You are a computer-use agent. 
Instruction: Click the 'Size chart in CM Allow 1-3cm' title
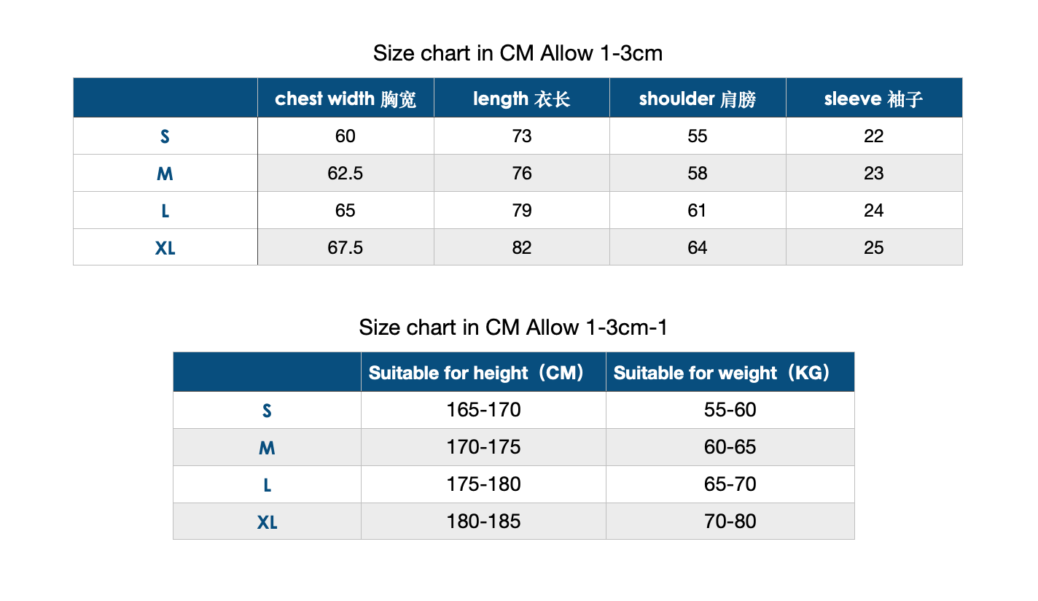tap(518, 53)
